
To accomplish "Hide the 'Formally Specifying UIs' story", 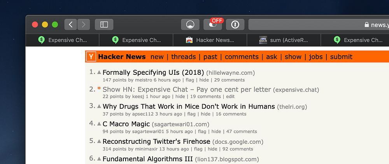I will tap(204, 80).
